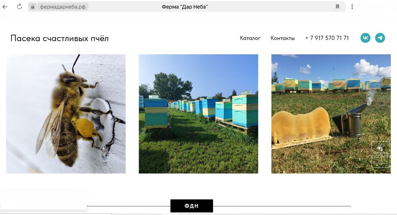397x215 pixels.
Task: Bookmark this page with the bookmark icon
Action: 337,7
